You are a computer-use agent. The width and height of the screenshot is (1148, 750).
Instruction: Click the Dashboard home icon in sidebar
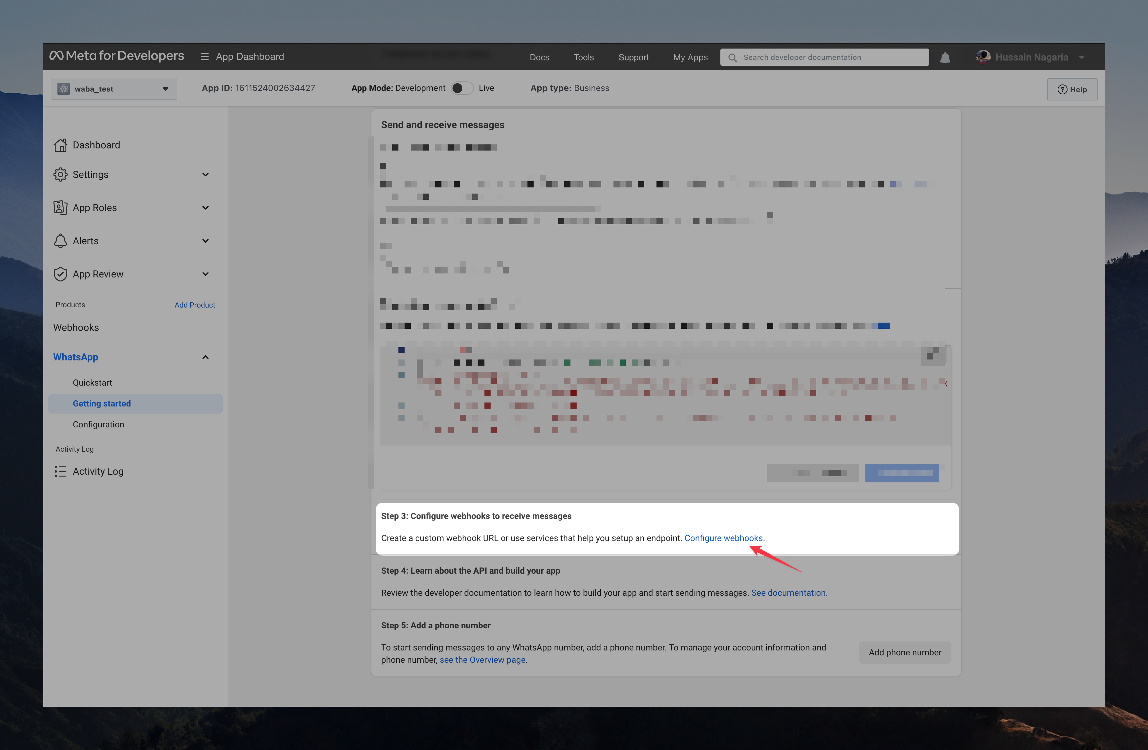(60, 145)
